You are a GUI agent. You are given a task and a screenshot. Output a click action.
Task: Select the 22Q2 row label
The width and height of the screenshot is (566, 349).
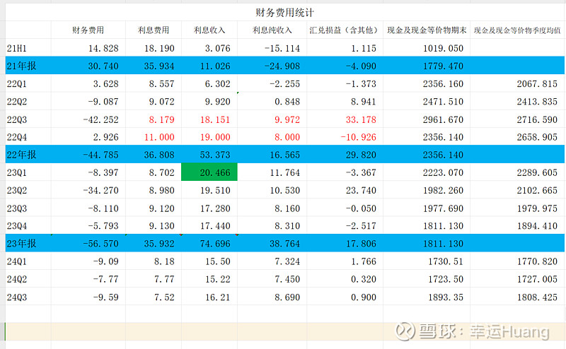tap(16, 102)
